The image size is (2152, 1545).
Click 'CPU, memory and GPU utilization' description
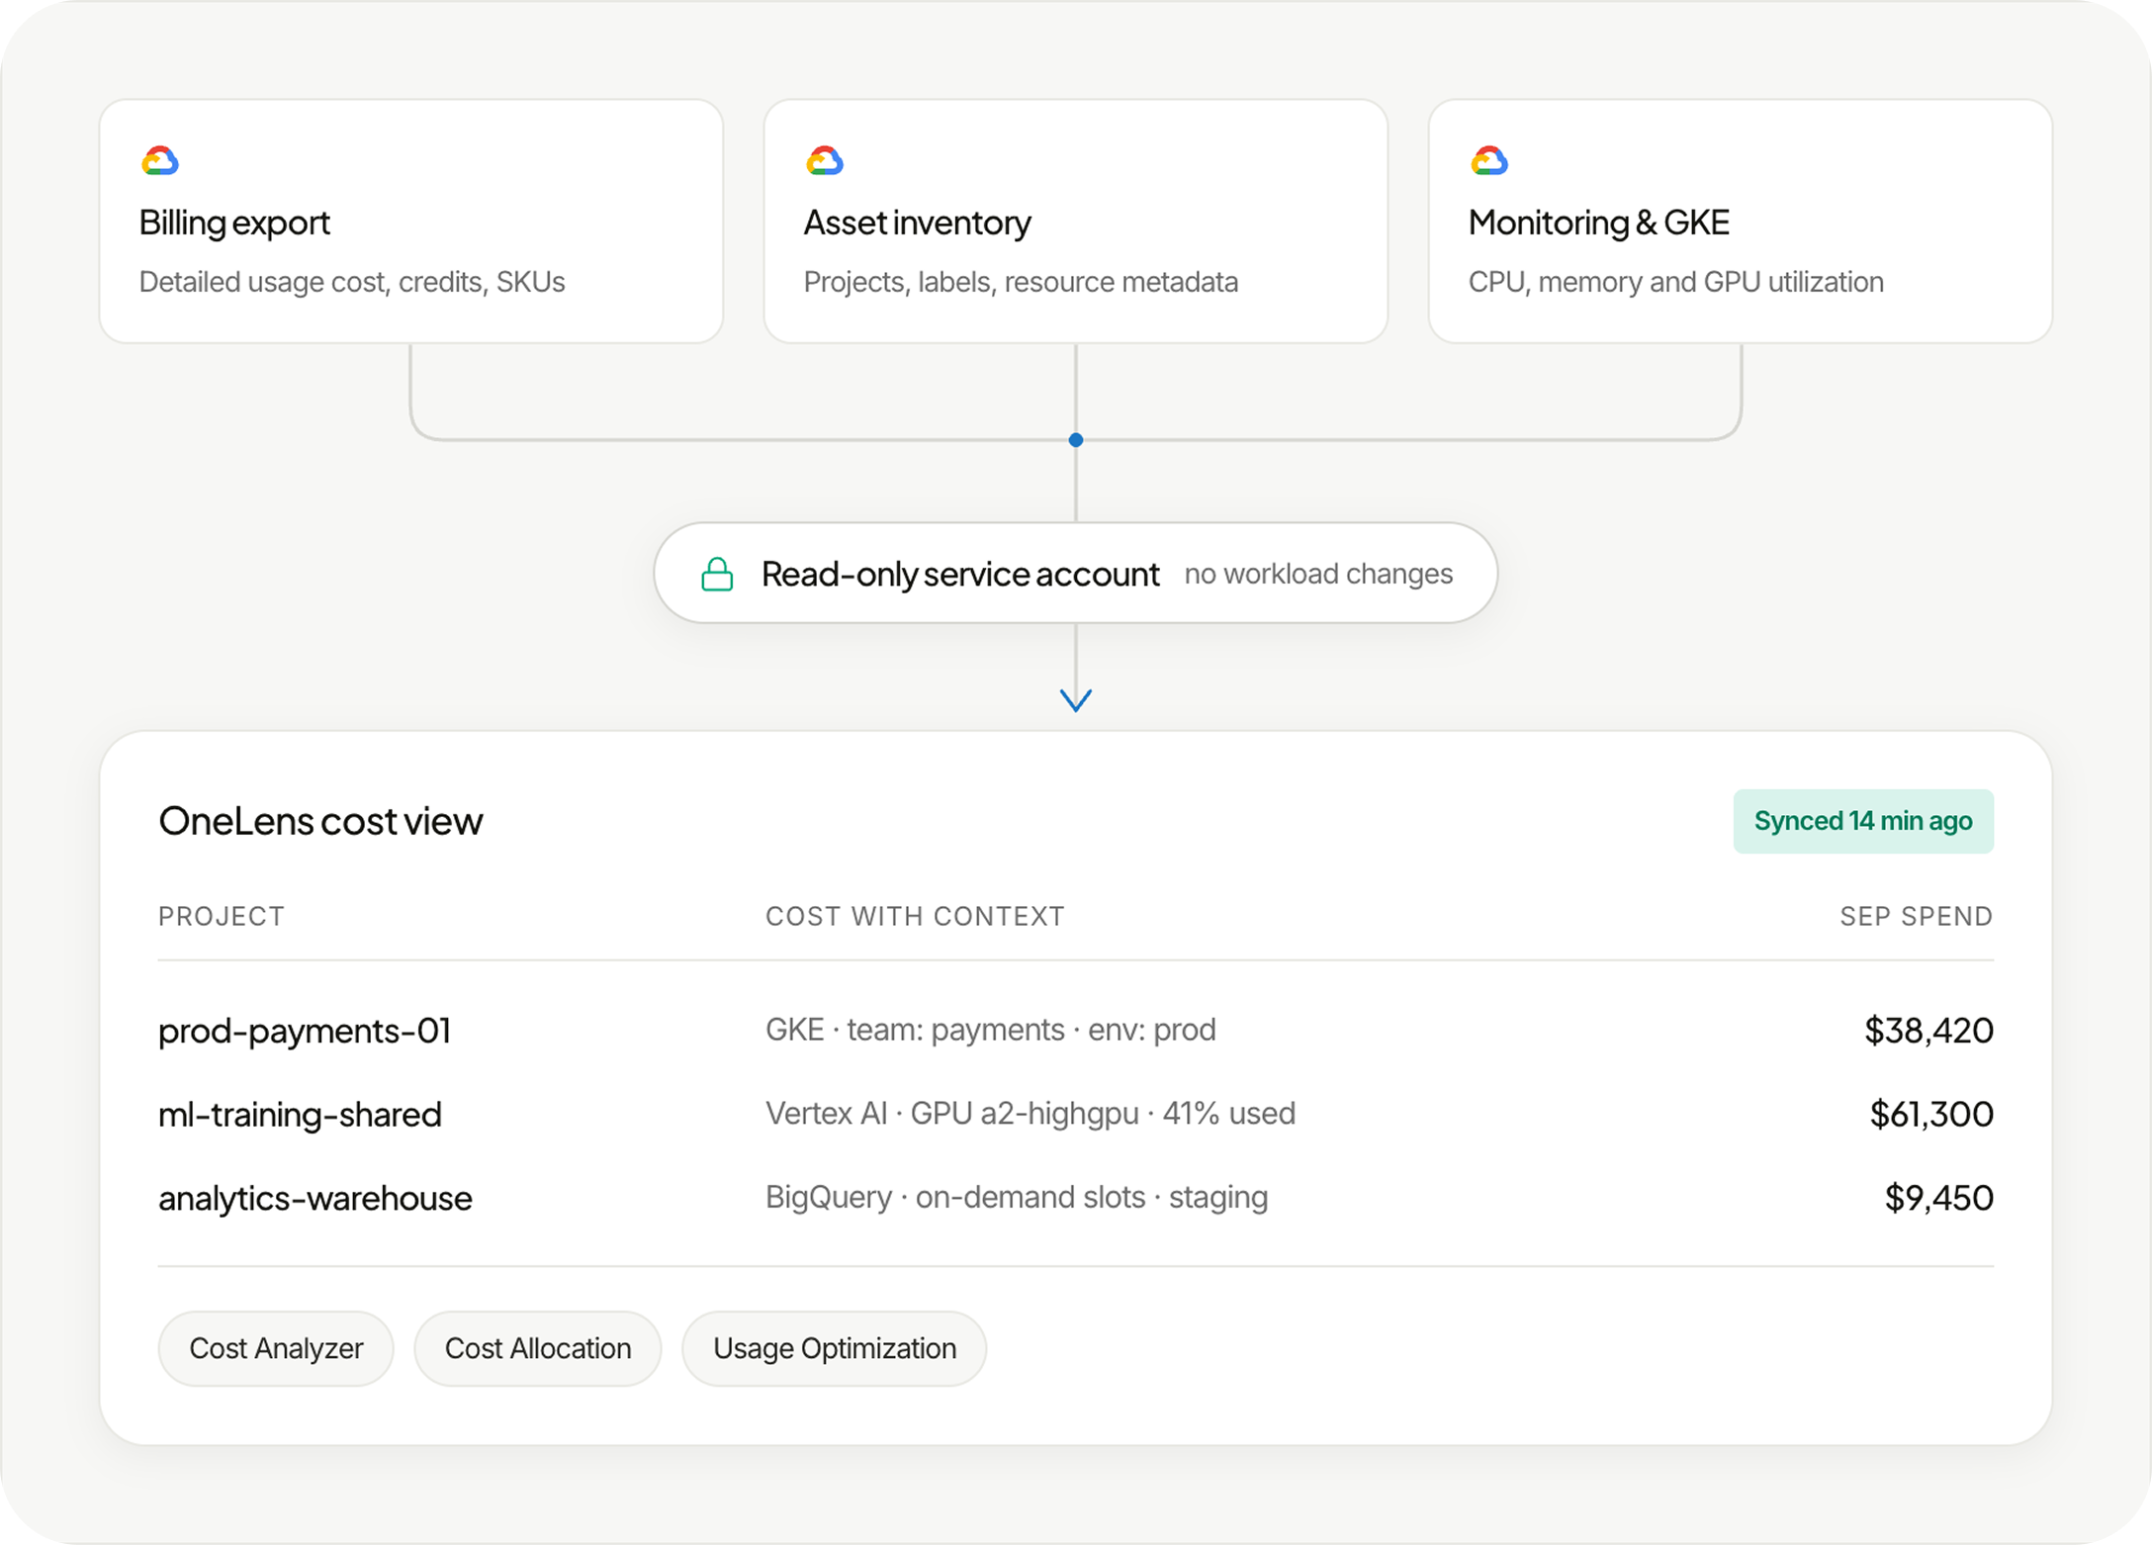[1675, 282]
